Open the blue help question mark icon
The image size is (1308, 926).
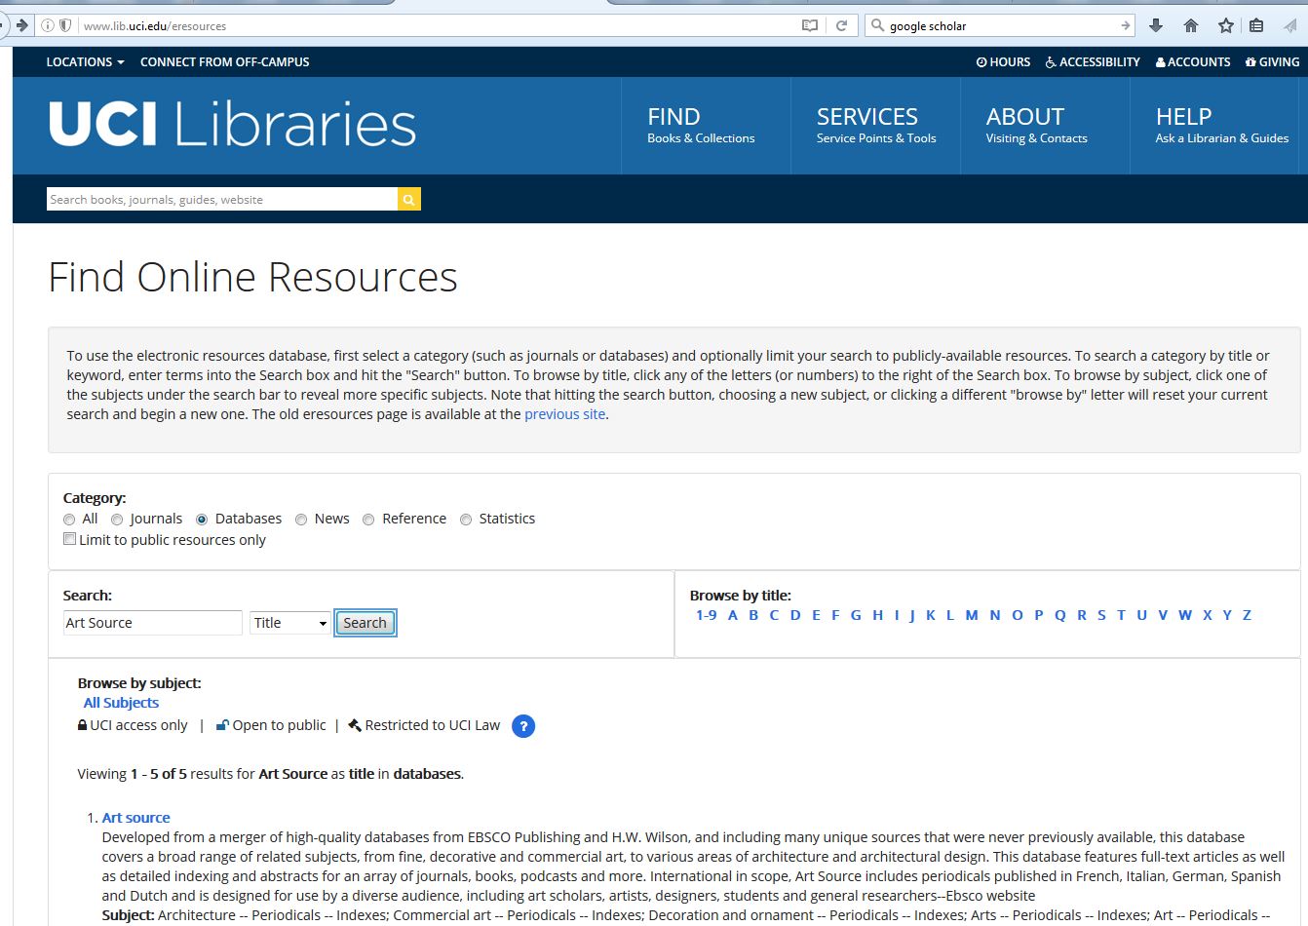tap(523, 726)
